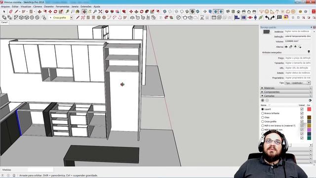The width and height of the screenshot is (316, 178).
Task: Click the Layer0 red color swatch
Action: [x=309, y=109]
